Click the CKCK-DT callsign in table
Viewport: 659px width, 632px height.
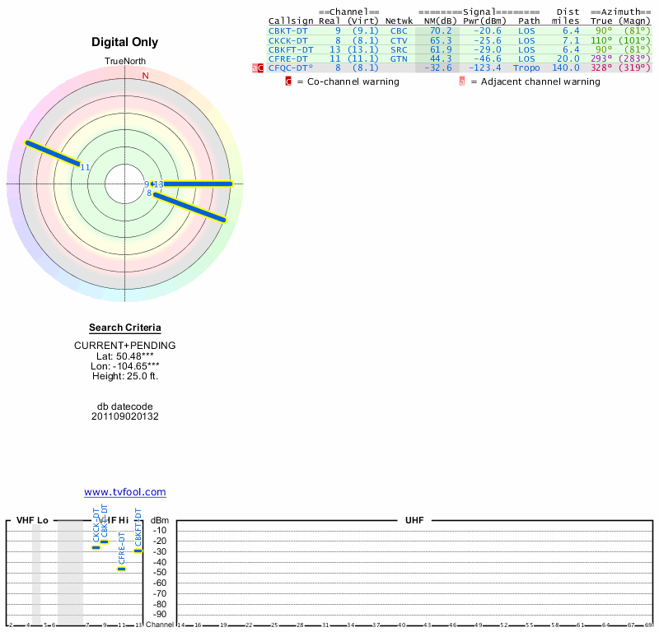(287, 39)
